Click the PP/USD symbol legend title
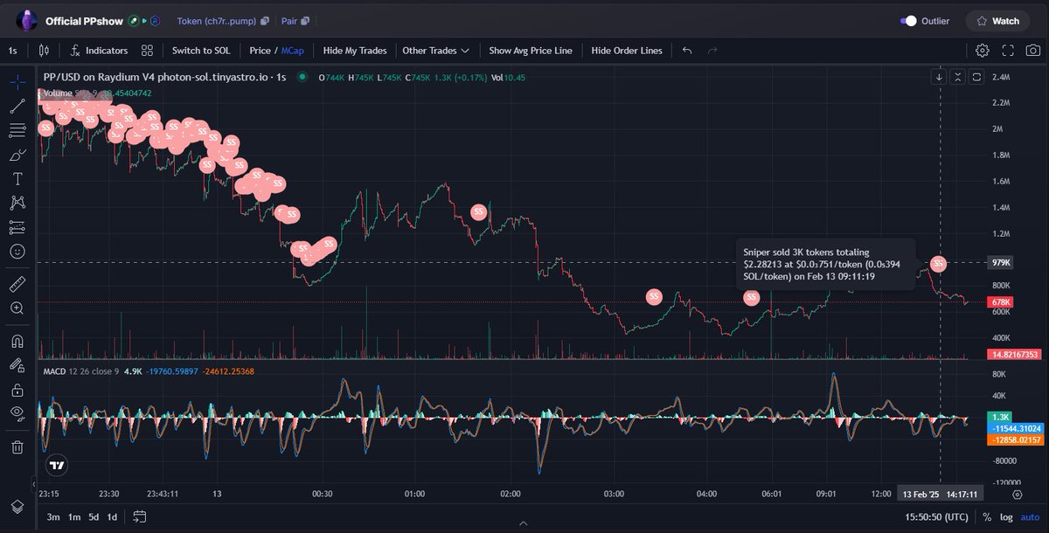 tap(165, 77)
